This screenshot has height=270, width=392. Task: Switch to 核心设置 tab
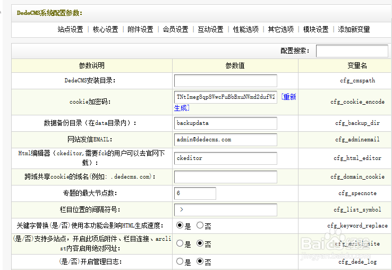(x=105, y=29)
